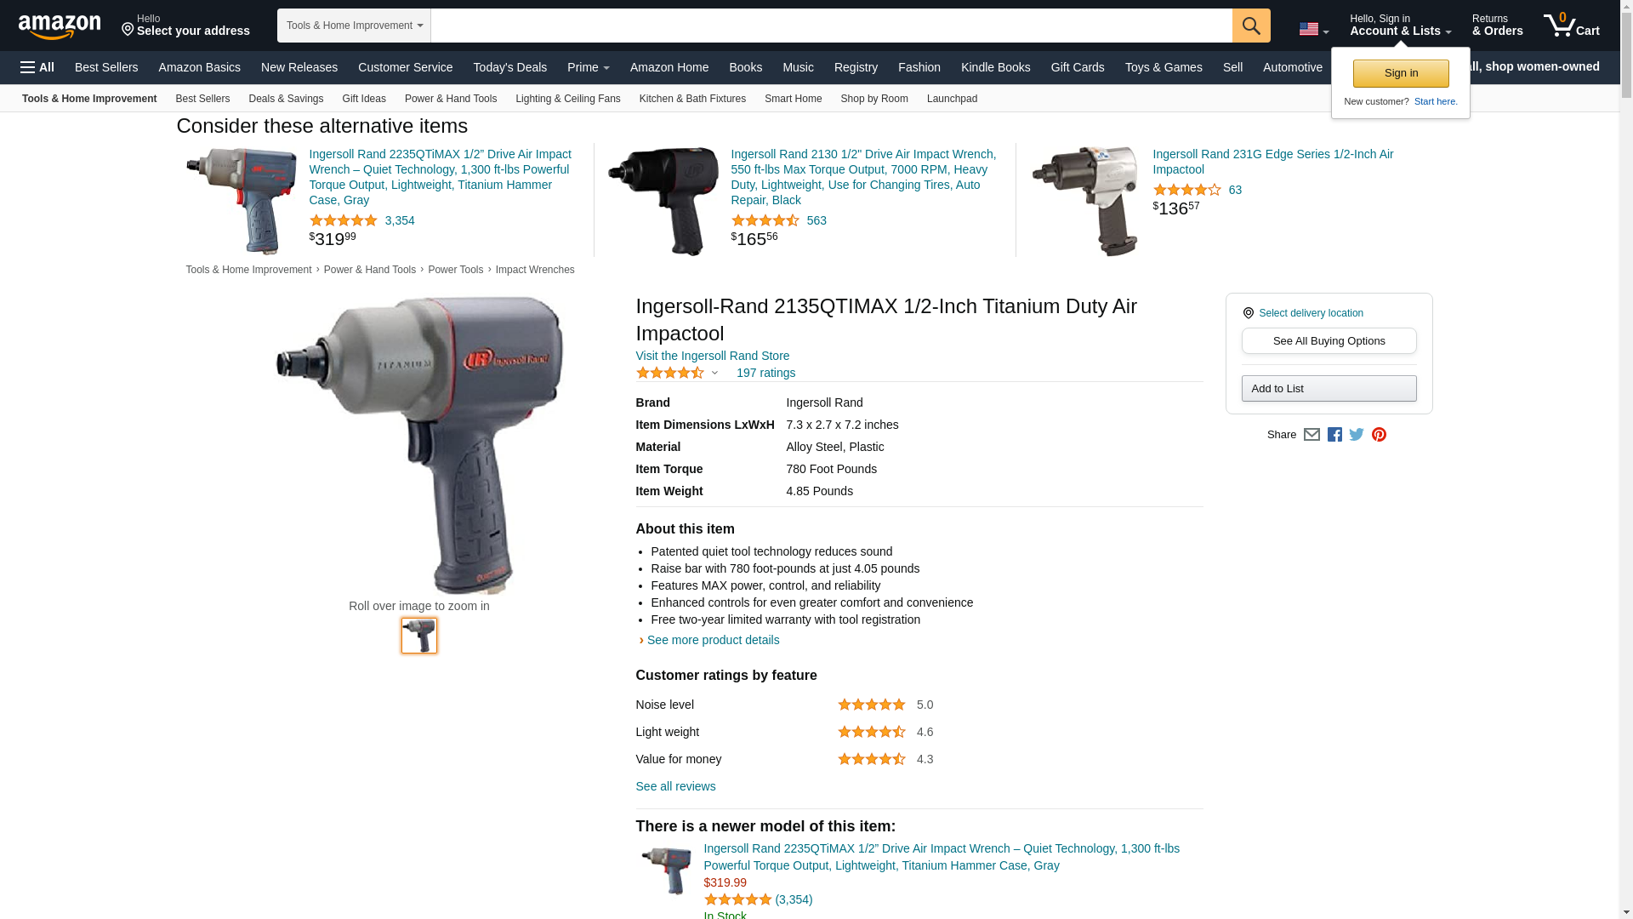This screenshot has height=919, width=1633.
Task: Expand the star rating breakdown popover
Action: pos(677,373)
